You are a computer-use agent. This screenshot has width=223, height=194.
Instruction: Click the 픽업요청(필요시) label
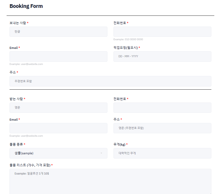(126, 48)
